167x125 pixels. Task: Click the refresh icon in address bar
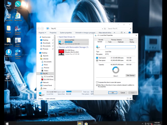105,29
